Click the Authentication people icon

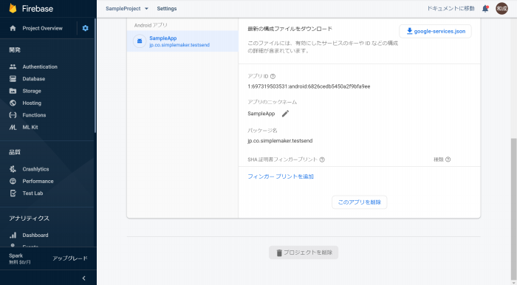coord(13,66)
